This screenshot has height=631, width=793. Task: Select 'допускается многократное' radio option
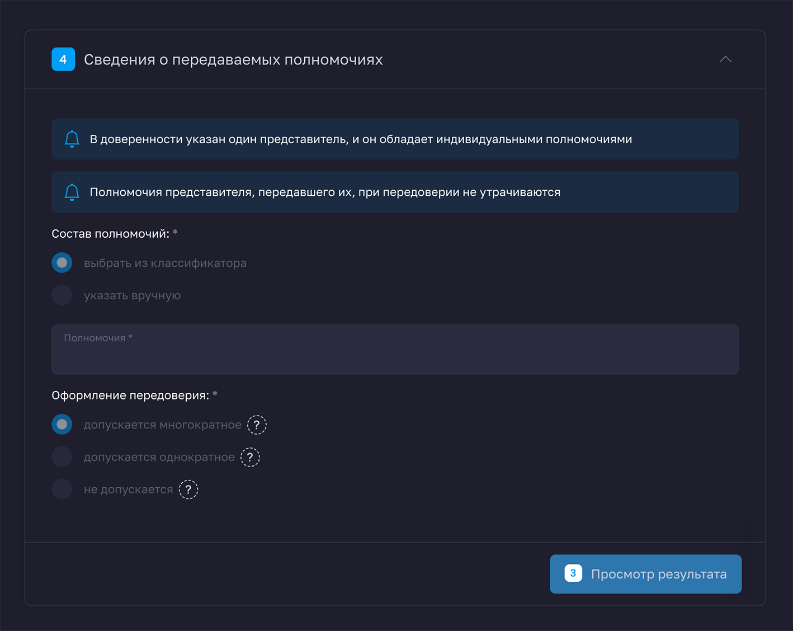[x=62, y=424]
